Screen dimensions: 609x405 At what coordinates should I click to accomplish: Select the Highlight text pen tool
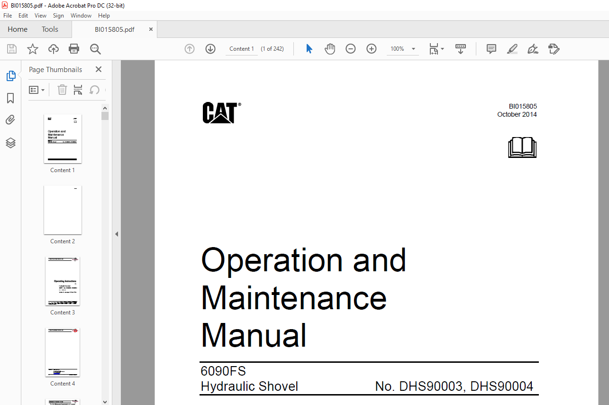512,49
